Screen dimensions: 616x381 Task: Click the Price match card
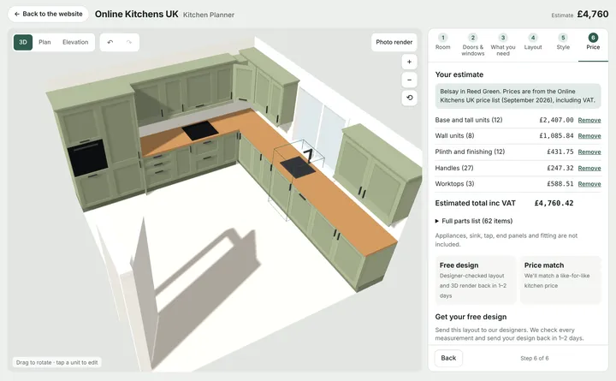tap(560, 280)
